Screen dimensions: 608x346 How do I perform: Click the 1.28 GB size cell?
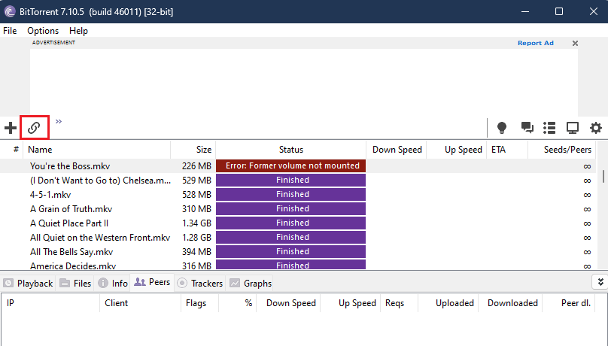(x=196, y=238)
